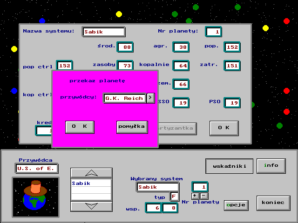
Task: Click the red star at top right corner
Action: pos(286,21)
